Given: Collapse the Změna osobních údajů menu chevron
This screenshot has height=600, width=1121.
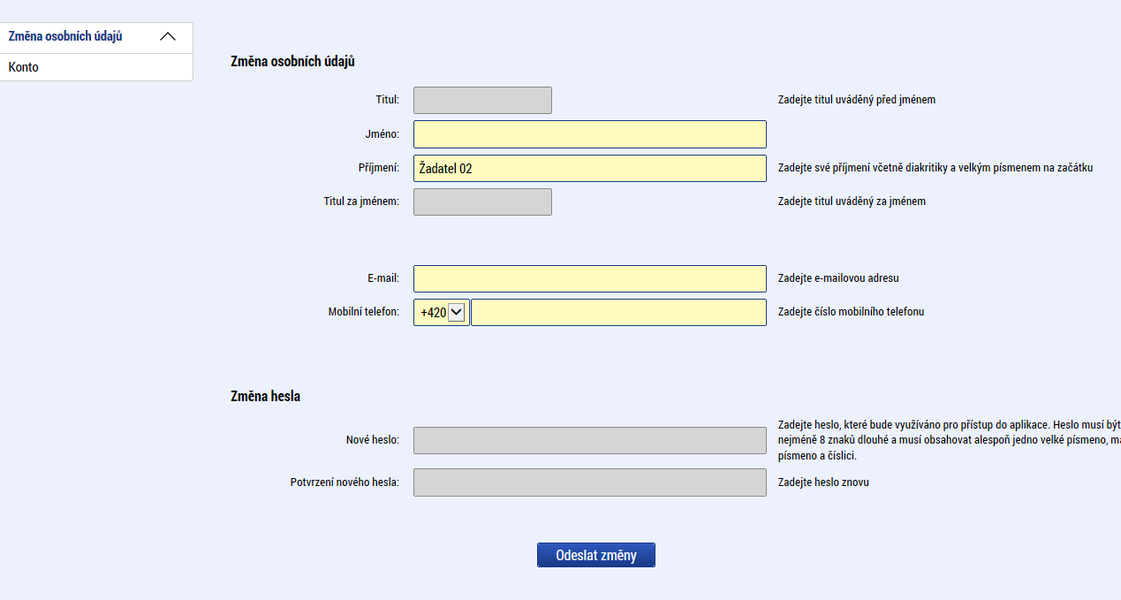Looking at the screenshot, I should pyautogui.click(x=168, y=37).
